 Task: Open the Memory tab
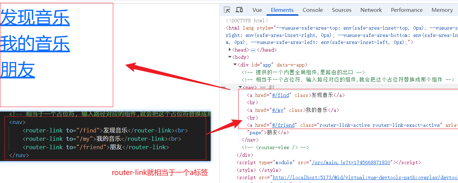(x=442, y=10)
